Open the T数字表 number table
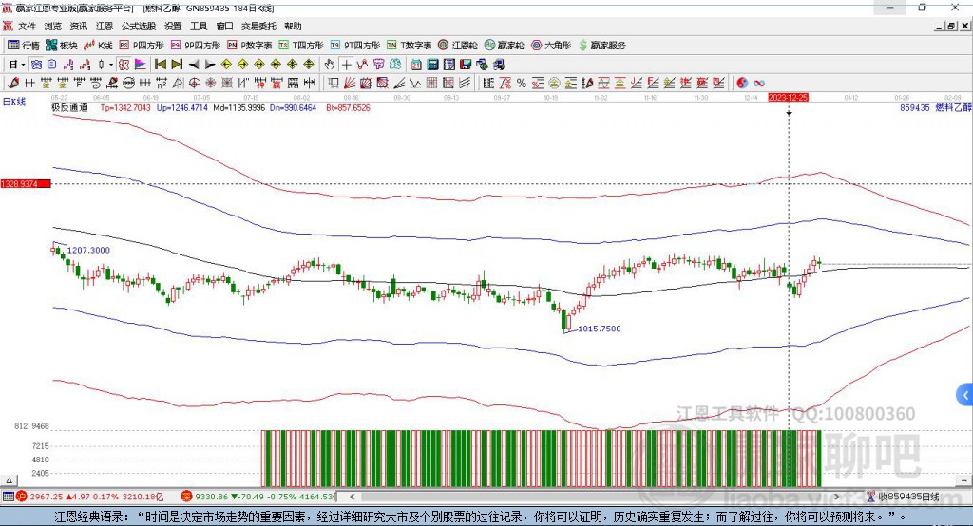 point(409,45)
